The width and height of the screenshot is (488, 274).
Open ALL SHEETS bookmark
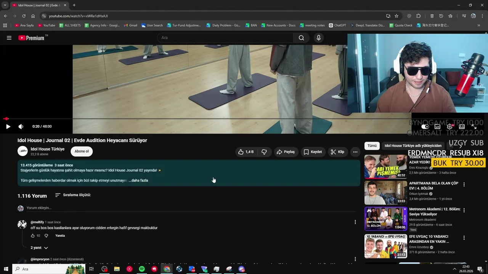pyautogui.click(x=70, y=25)
